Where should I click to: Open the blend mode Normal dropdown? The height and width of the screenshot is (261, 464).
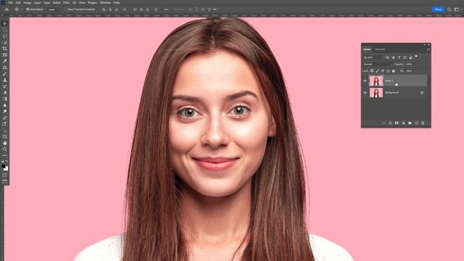(x=378, y=65)
